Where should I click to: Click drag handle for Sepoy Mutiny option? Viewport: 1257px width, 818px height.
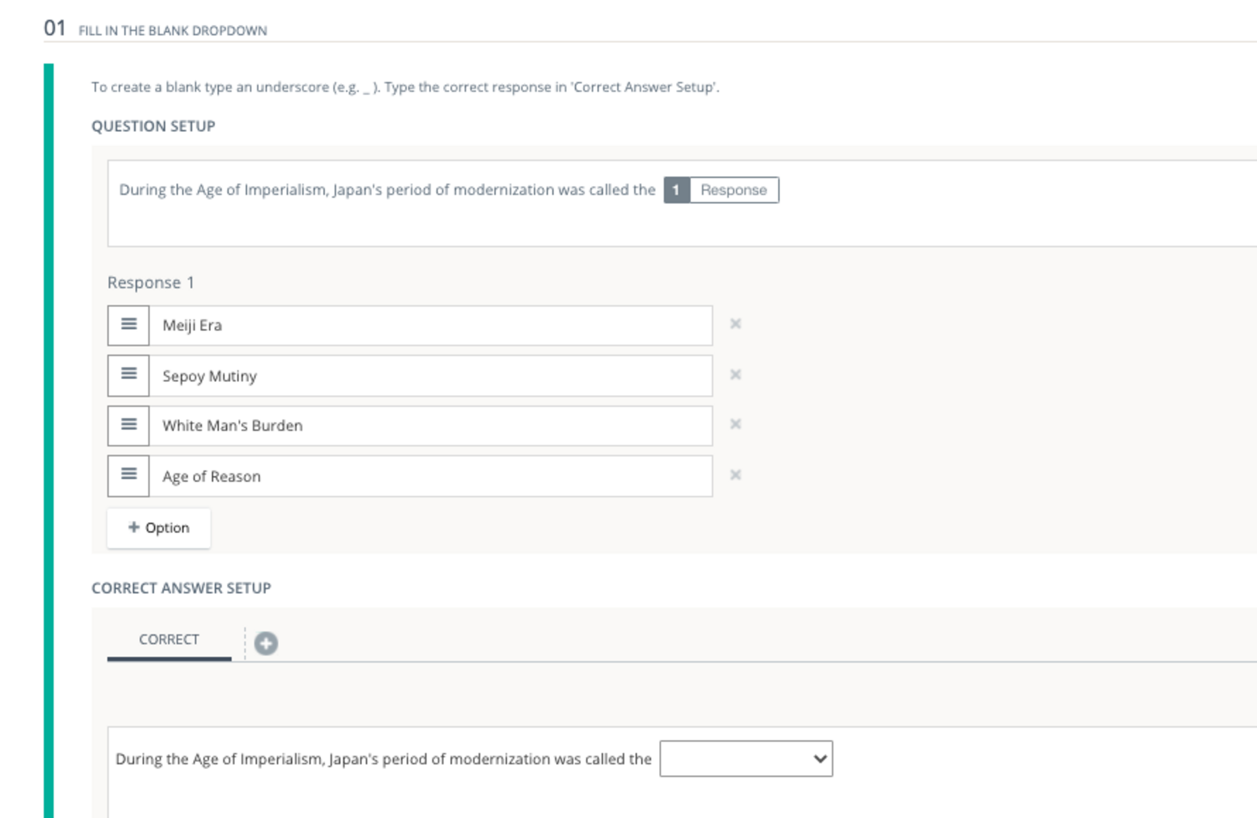pyautogui.click(x=128, y=375)
